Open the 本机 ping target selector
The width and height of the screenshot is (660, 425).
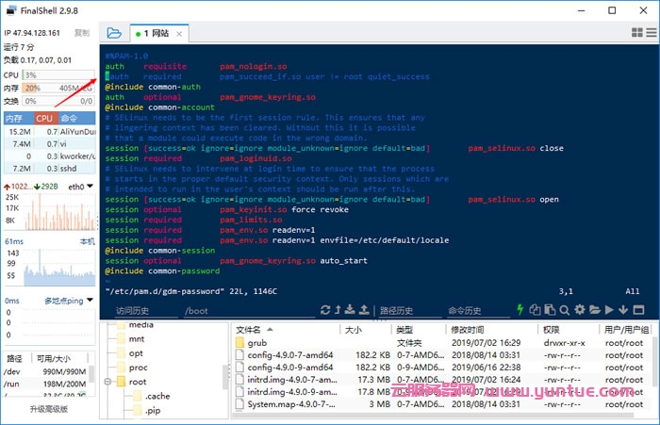point(86,241)
